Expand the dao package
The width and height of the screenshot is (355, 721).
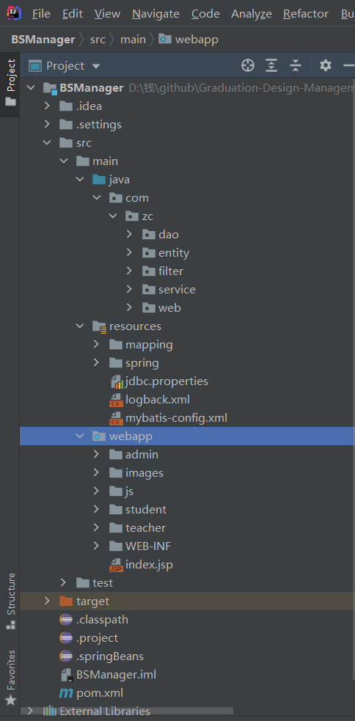point(129,235)
